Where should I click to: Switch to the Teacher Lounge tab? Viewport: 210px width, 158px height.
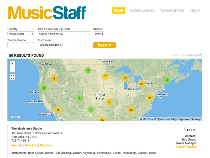[142, 11]
